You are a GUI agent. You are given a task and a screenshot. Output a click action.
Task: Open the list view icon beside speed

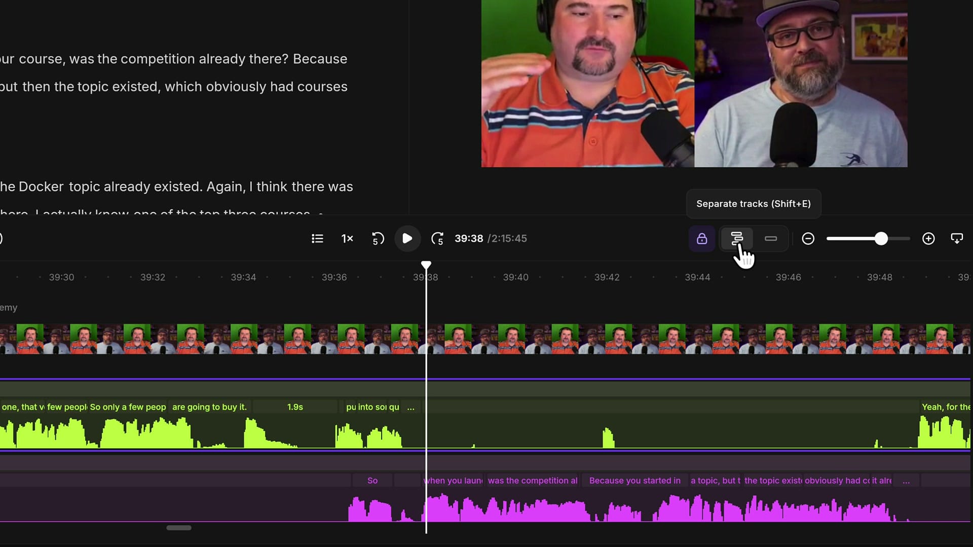(317, 239)
